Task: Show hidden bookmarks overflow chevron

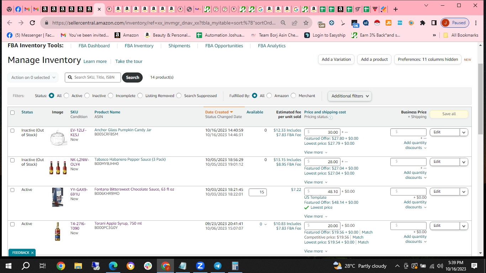Action: (x=434, y=35)
